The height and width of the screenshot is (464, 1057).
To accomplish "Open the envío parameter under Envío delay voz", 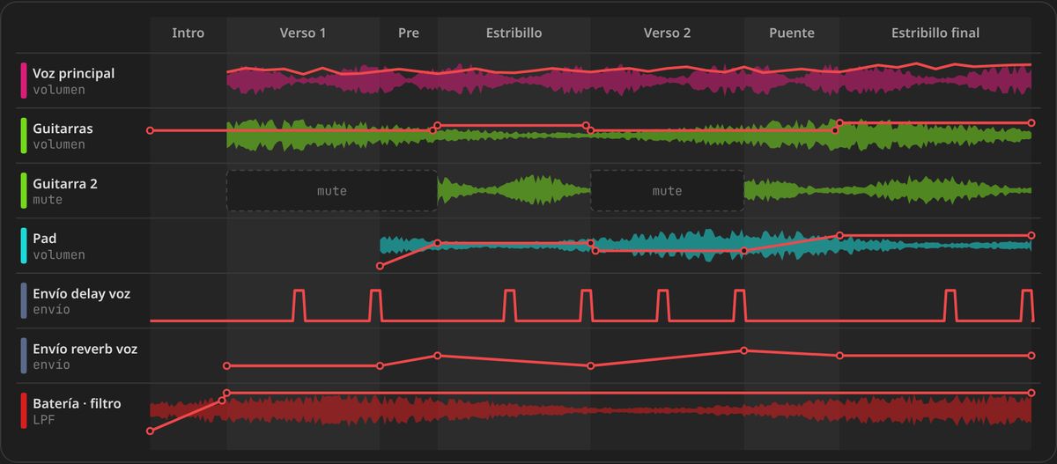I will click(51, 310).
